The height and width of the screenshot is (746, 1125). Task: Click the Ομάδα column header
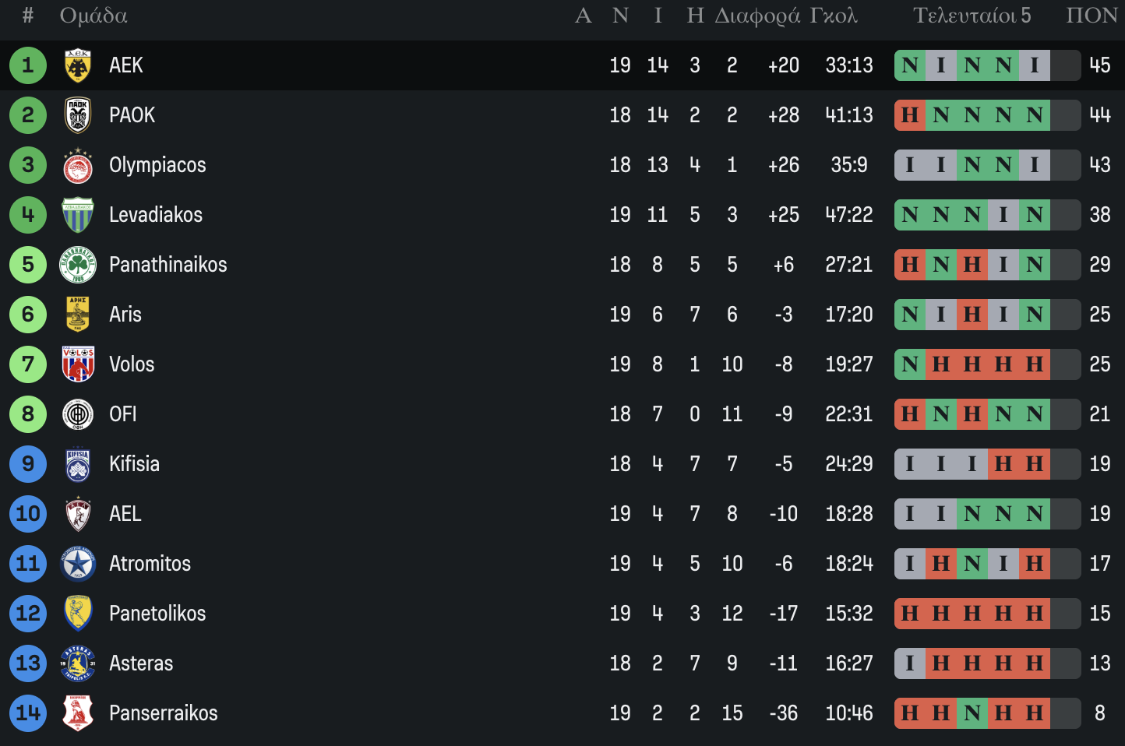[x=93, y=16]
